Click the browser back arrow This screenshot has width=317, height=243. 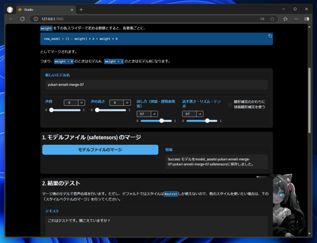pyautogui.click(x=11, y=19)
